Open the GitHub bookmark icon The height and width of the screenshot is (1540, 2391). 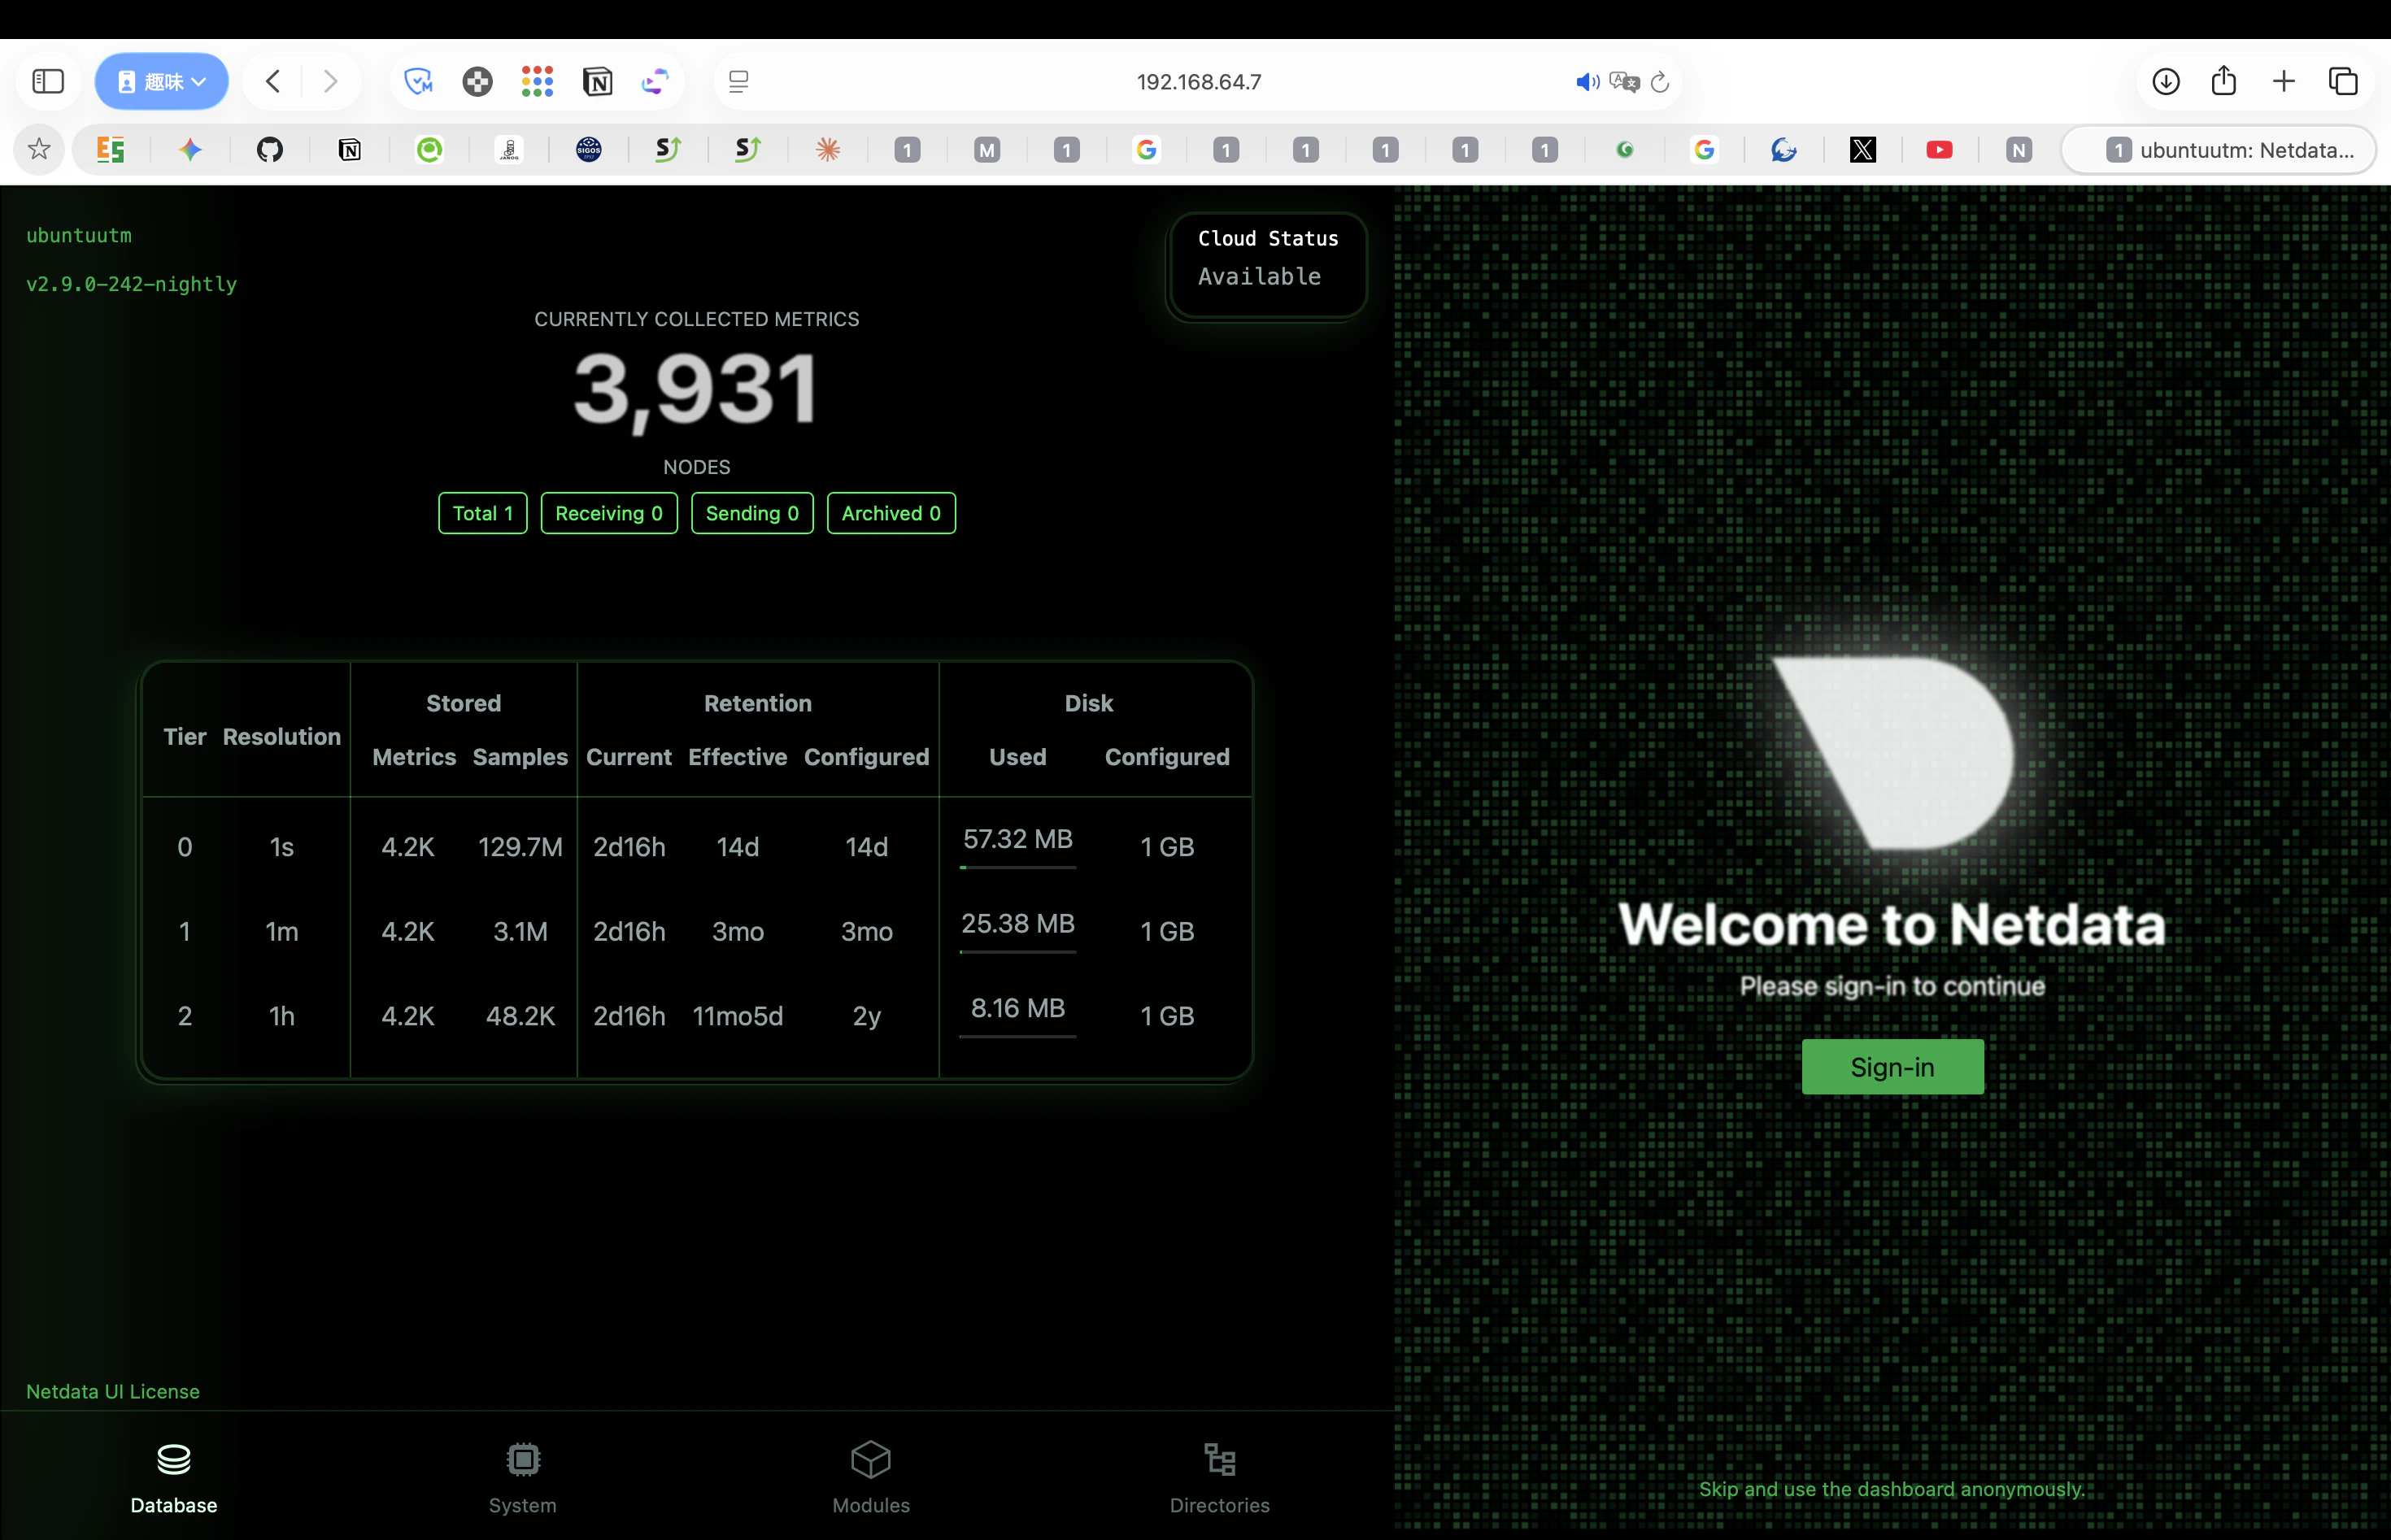[270, 150]
